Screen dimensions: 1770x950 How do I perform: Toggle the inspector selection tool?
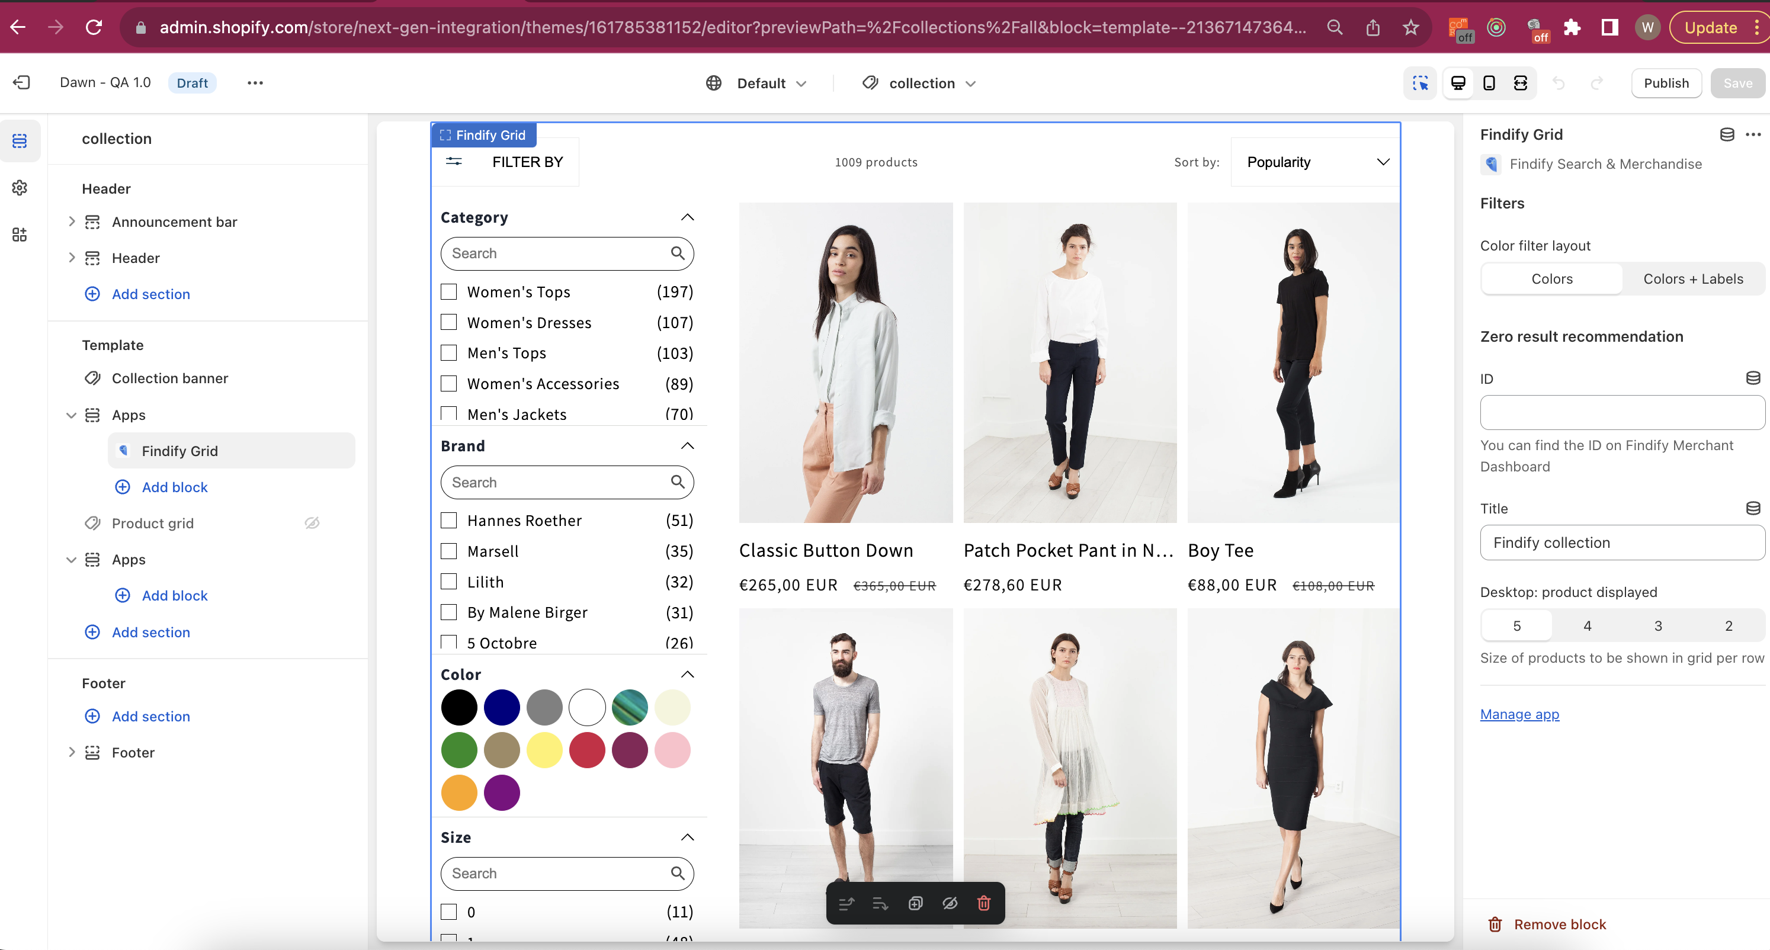click(1421, 83)
